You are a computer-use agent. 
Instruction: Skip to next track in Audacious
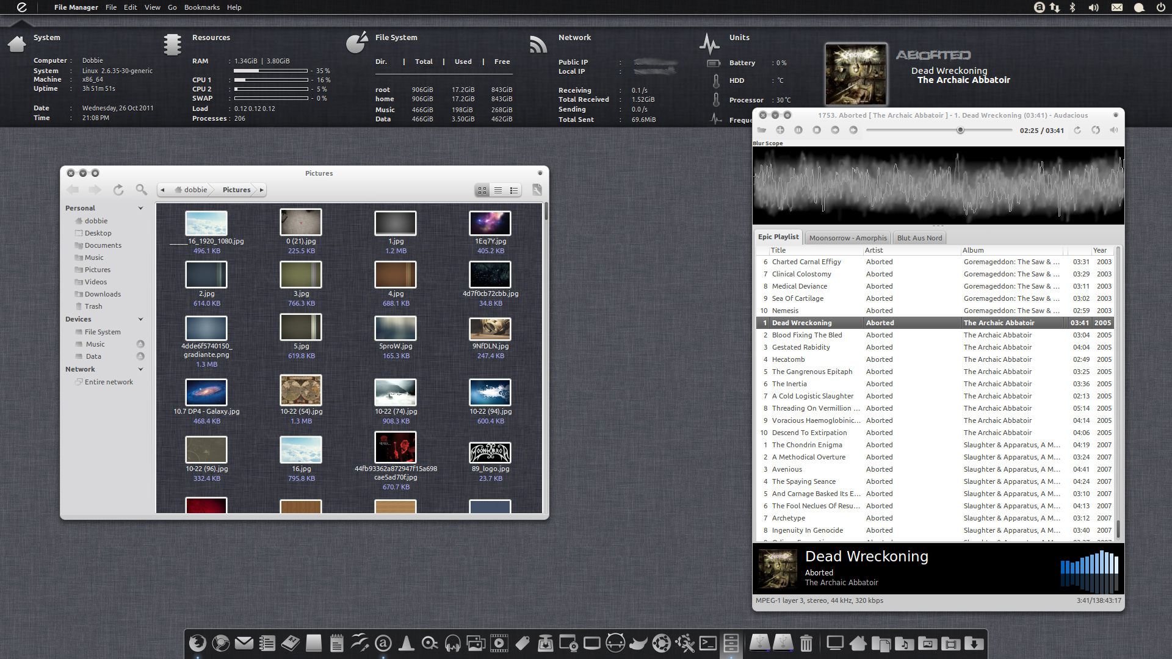pos(853,130)
